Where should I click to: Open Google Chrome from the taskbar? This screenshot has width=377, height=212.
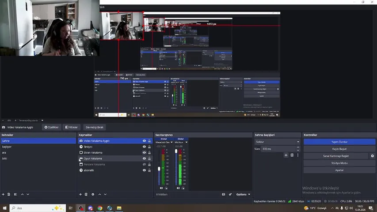[x=100, y=208]
